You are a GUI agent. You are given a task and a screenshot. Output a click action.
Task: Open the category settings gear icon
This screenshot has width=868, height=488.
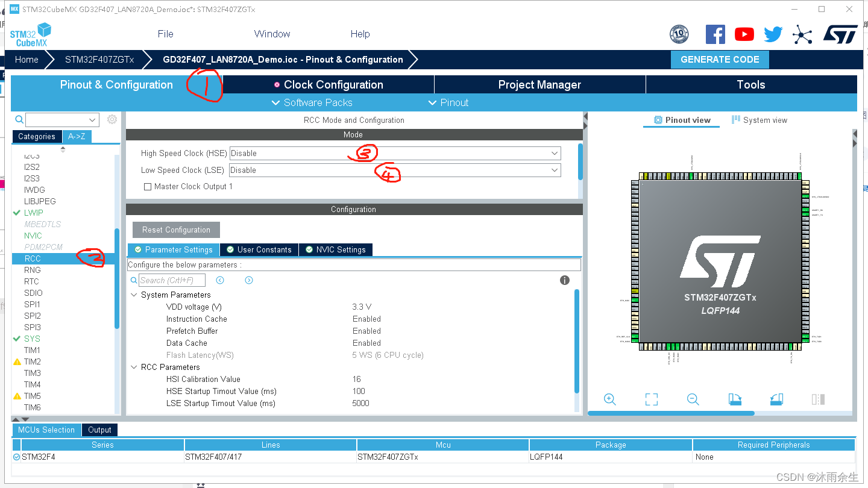pos(112,119)
